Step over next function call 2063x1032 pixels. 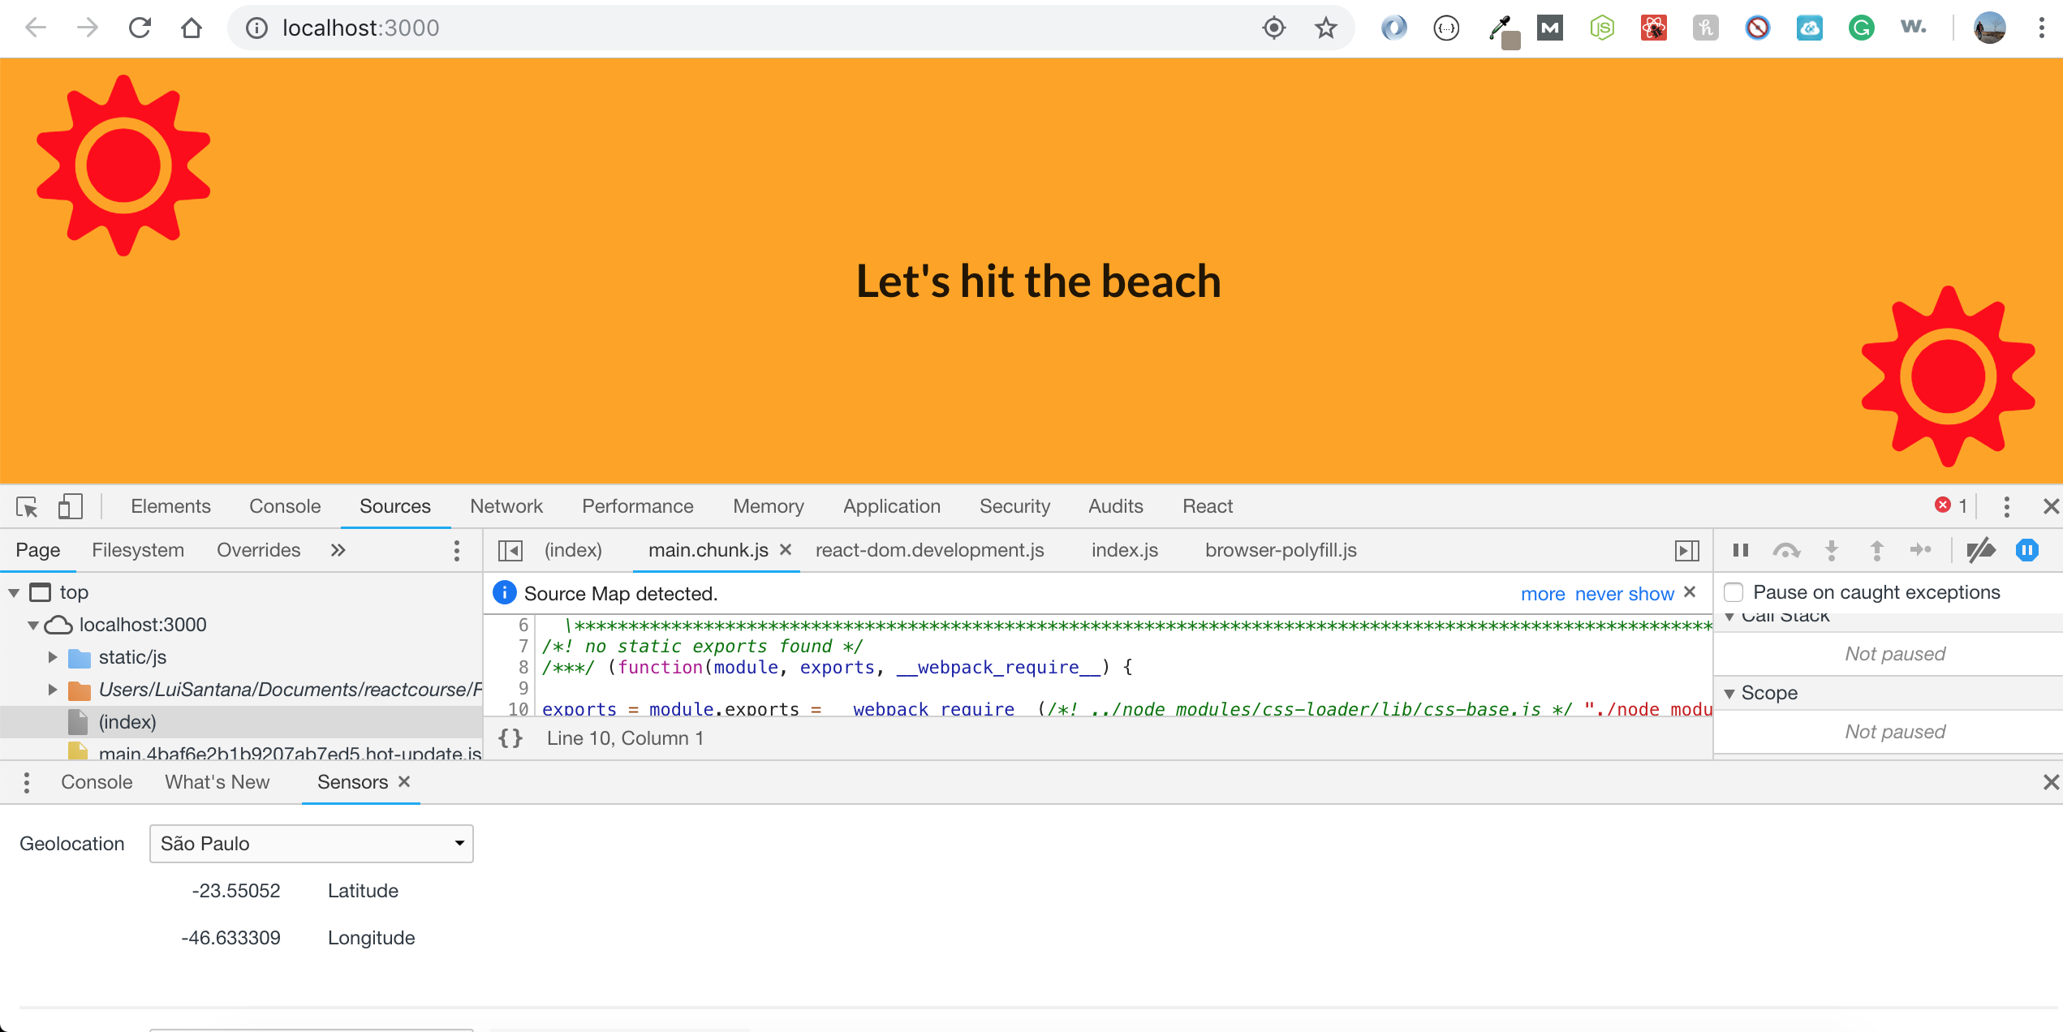(1785, 550)
